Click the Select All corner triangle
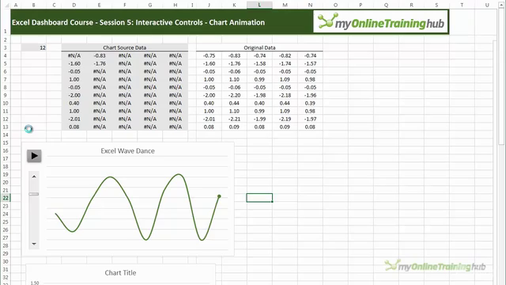 pyautogui.click(x=6, y=6)
